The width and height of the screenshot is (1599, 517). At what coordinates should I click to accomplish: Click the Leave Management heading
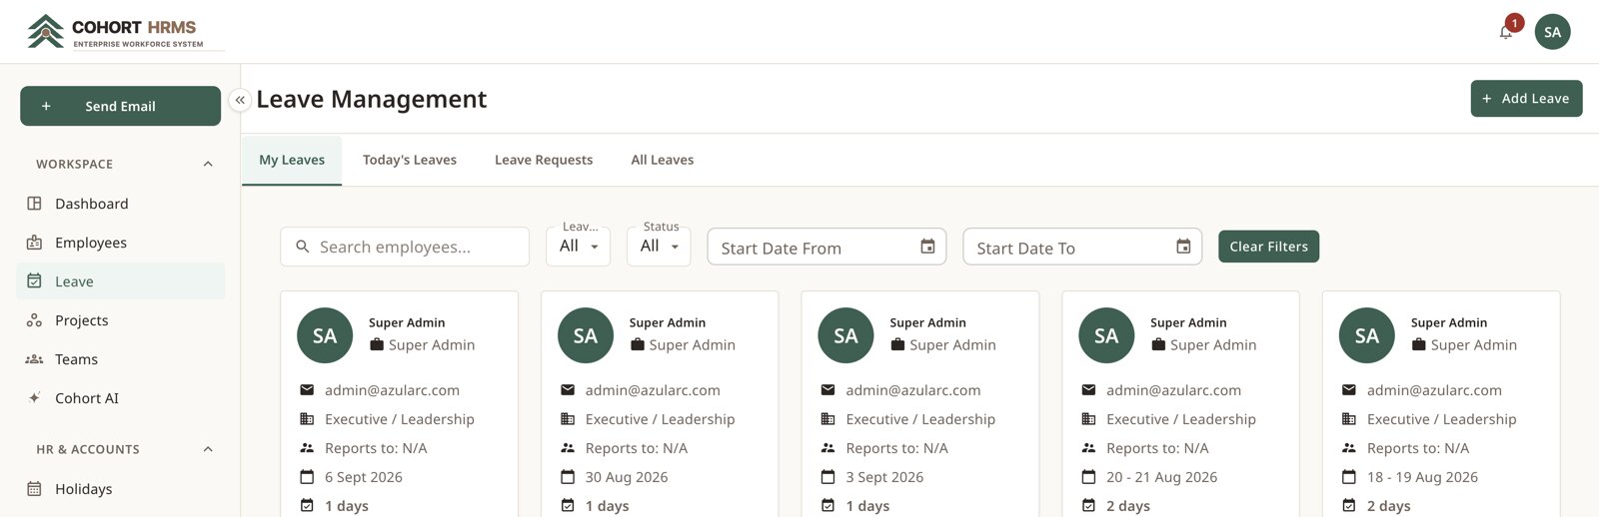pos(372,99)
